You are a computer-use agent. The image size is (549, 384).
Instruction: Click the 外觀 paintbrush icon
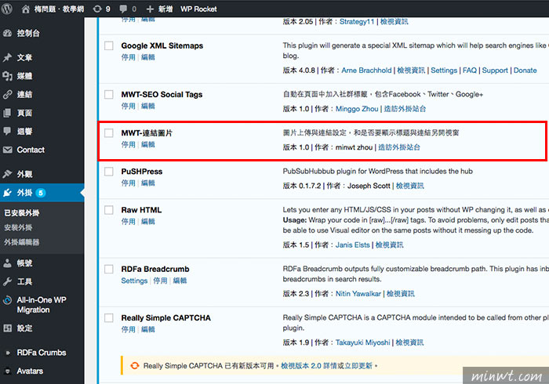pos(7,174)
